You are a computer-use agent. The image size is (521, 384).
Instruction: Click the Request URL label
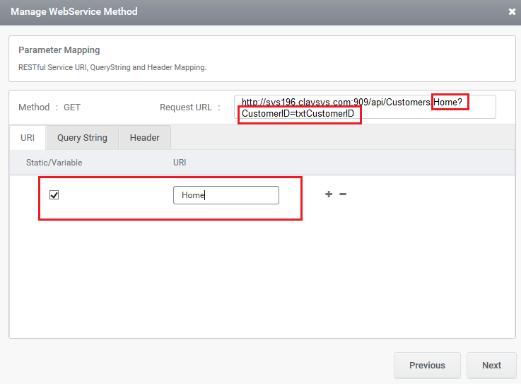[x=186, y=107]
